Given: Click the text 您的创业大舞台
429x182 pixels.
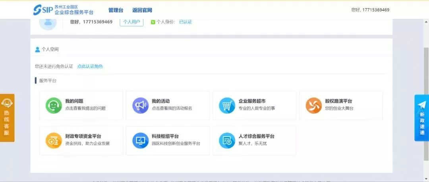Looking at the screenshot, I should [x=339, y=108].
